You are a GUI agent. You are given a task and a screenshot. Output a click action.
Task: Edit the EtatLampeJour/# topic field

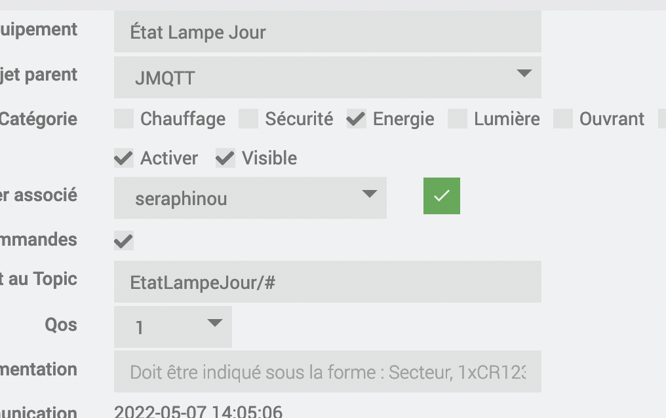(328, 282)
